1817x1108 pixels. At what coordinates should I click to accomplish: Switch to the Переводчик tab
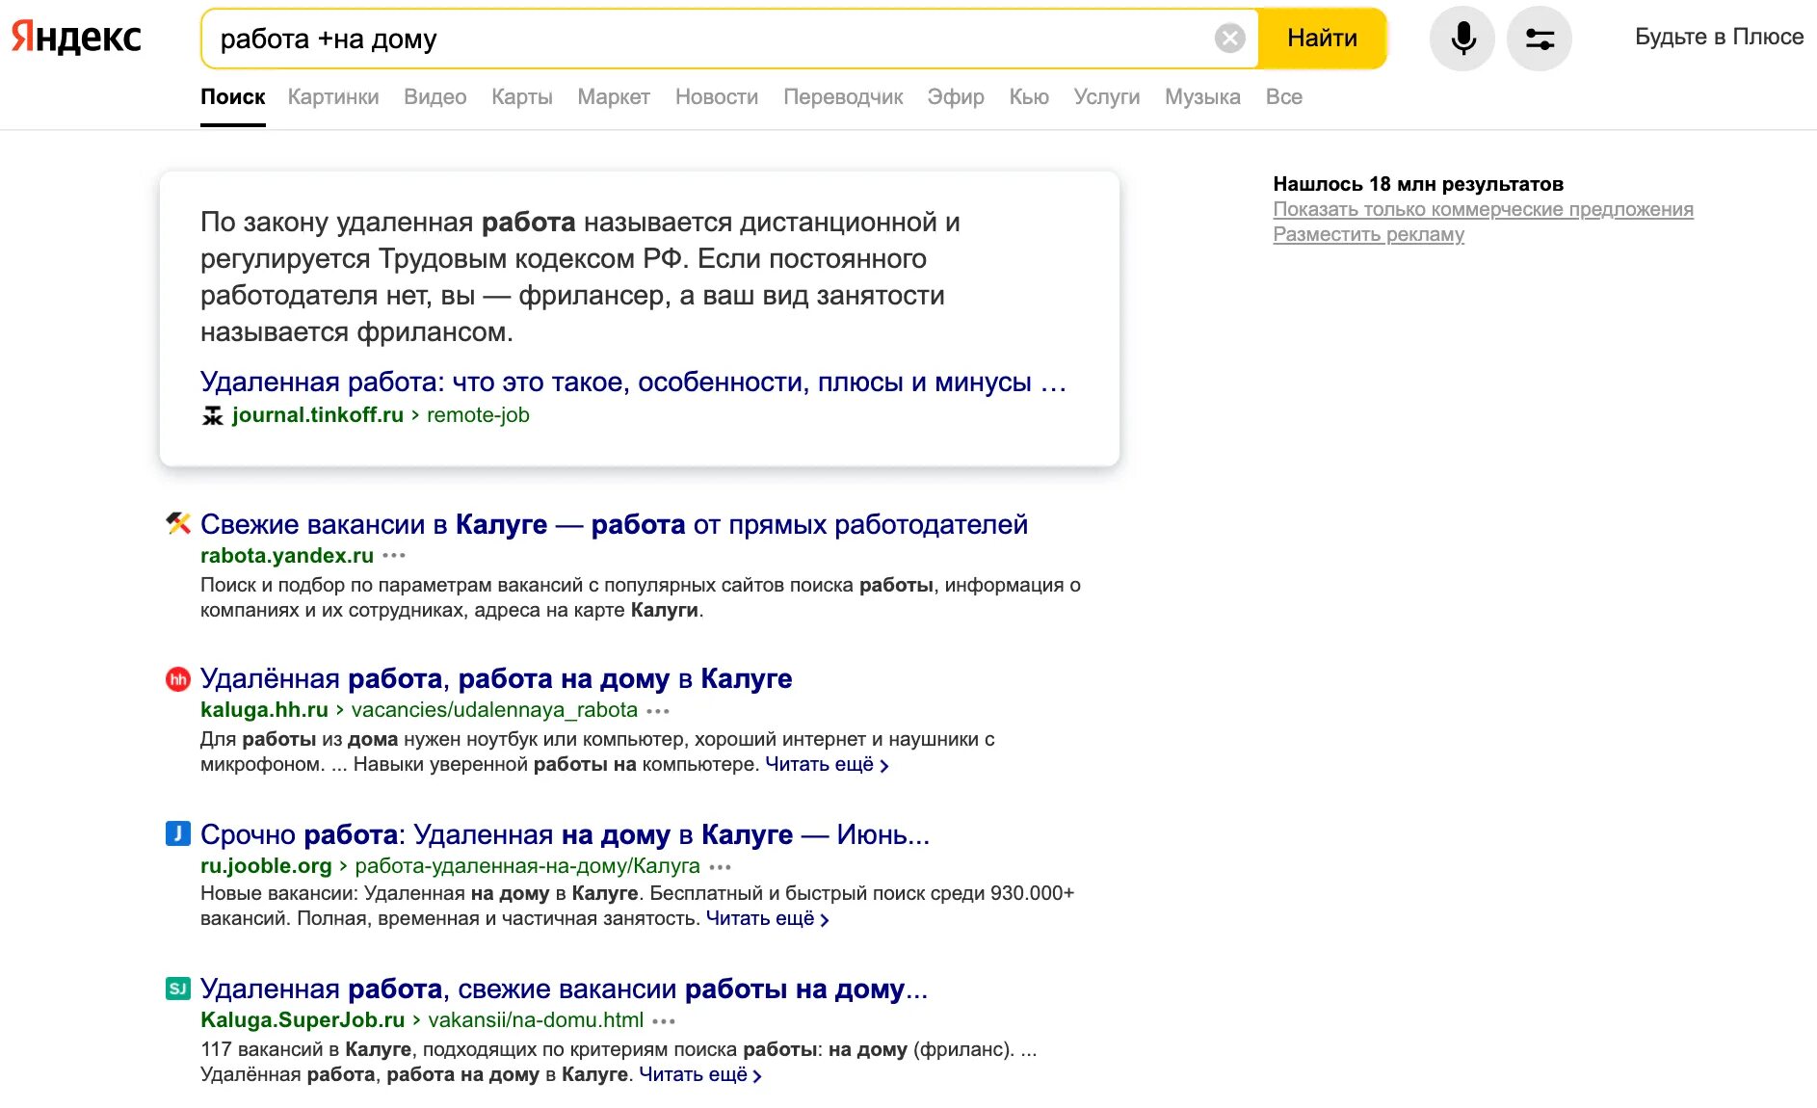[x=843, y=96]
